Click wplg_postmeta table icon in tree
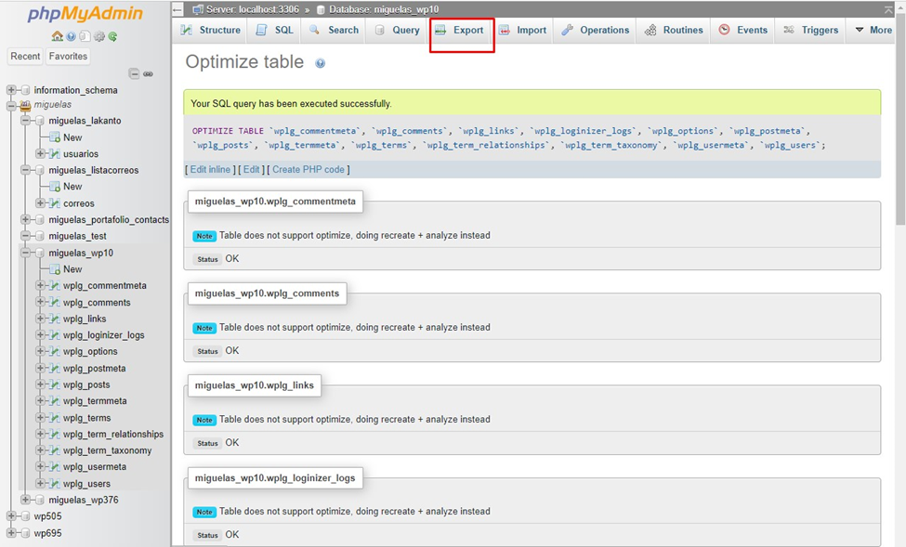Viewport: 906px width, 547px height. [x=55, y=368]
